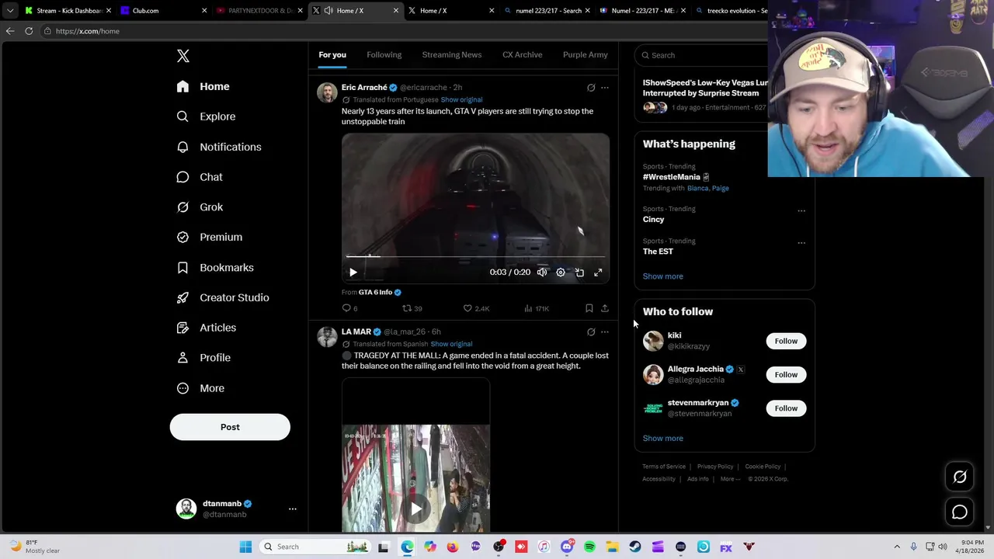Screen dimensions: 994x559
Task: Enable picture-in-picture on GTA video
Action: tap(579, 273)
